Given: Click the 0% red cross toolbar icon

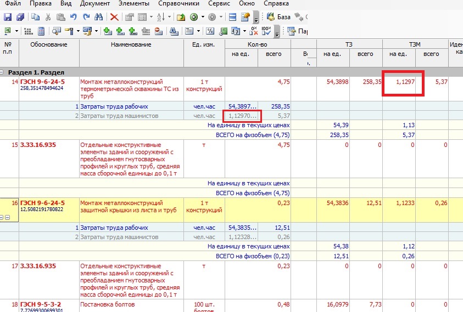Looking at the screenshot, I should (x=253, y=31).
